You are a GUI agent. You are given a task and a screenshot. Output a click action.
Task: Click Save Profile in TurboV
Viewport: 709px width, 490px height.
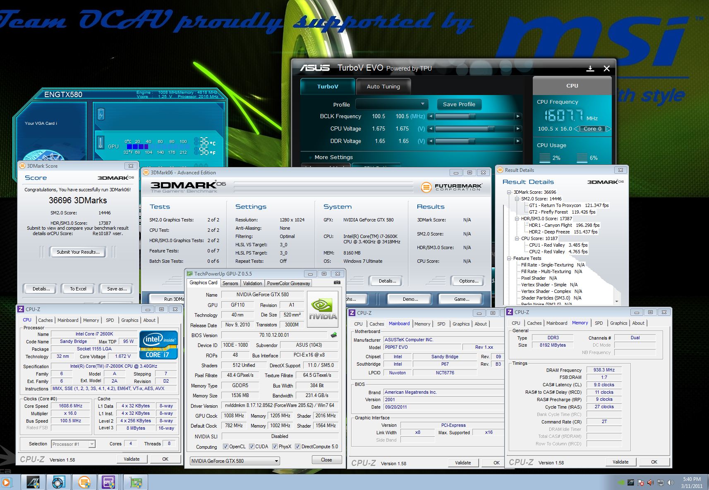[459, 104]
